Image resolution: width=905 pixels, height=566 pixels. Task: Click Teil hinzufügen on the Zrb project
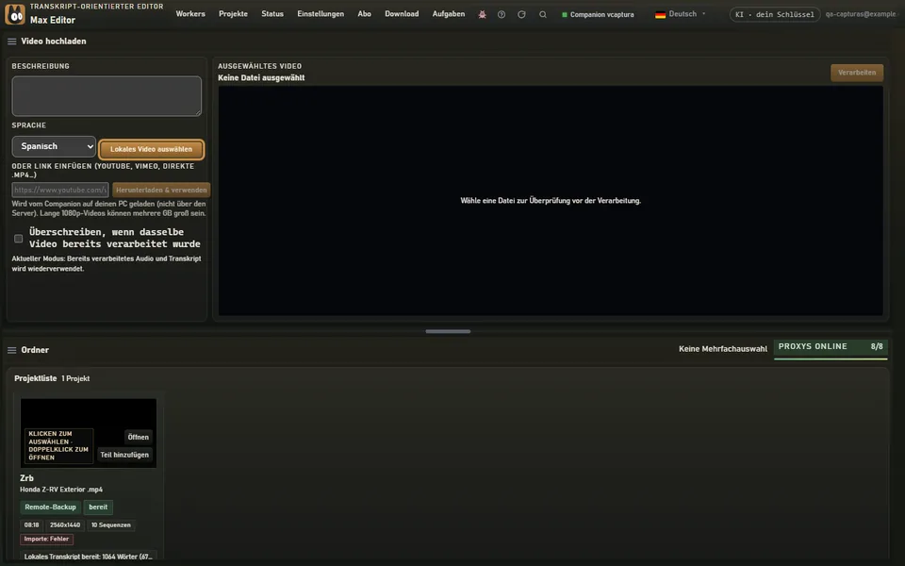pyautogui.click(x=124, y=455)
